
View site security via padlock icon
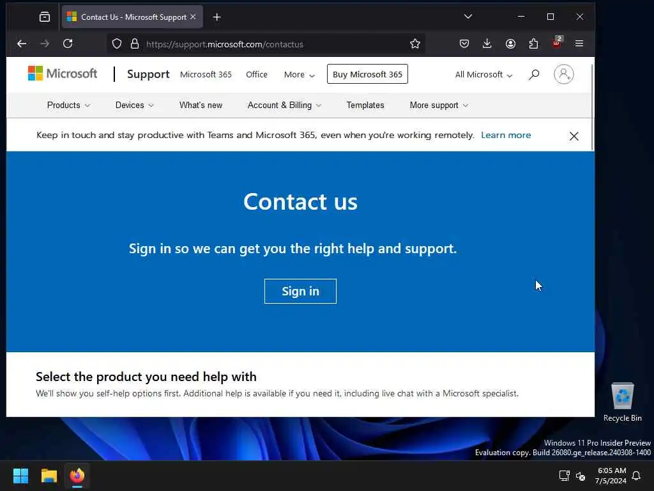click(x=134, y=44)
